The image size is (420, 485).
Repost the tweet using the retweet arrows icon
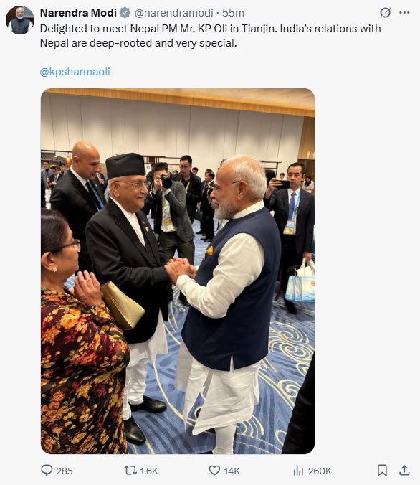[x=130, y=471]
